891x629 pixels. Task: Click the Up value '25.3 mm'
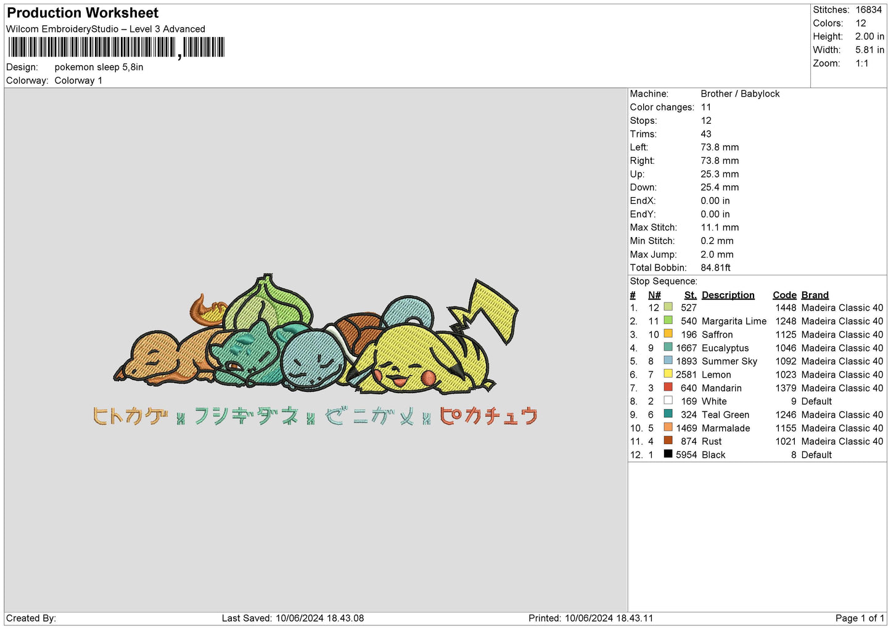coord(720,174)
